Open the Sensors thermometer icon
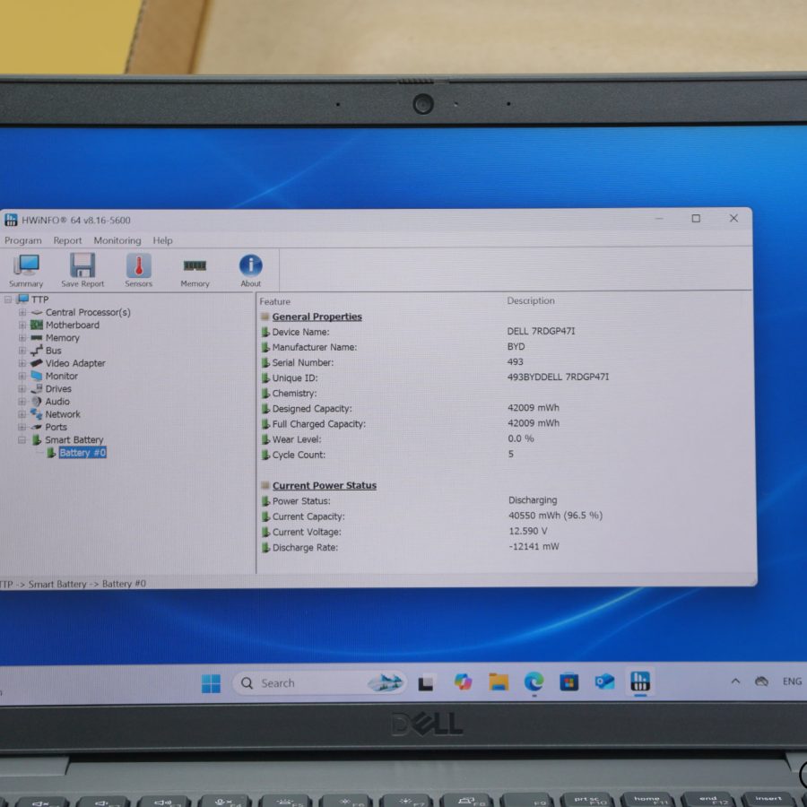The height and width of the screenshot is (807, 807). coord(138,270)
